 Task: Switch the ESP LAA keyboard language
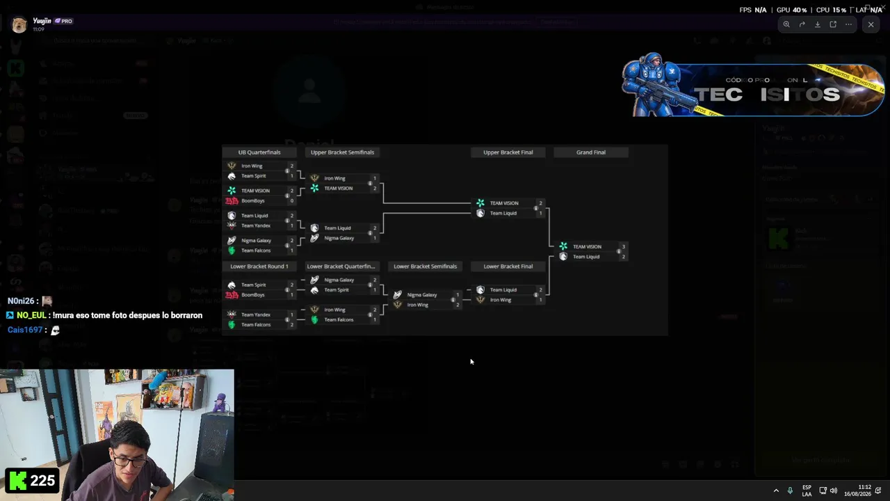coord(807,491)
